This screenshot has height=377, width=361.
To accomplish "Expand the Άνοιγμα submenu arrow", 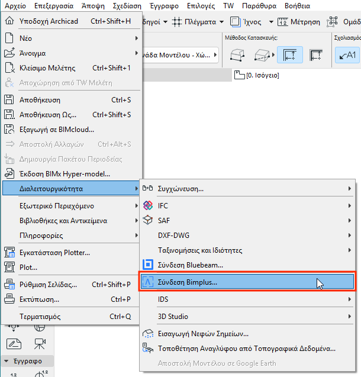I will click(x=137, y=53).
